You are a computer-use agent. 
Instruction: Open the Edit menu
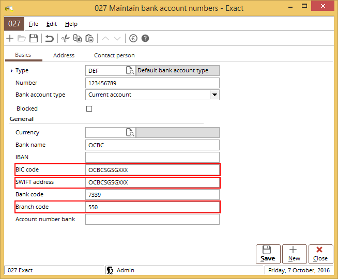pos(52,24)
